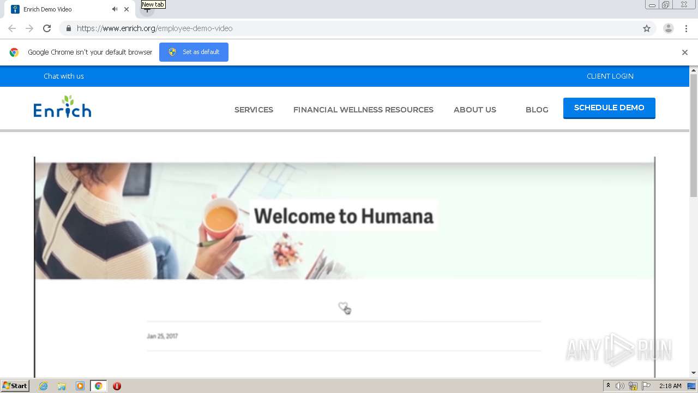Open the media player taskbar icon
Viewport: 698px width, 393px height.
(x=80, y=386)
